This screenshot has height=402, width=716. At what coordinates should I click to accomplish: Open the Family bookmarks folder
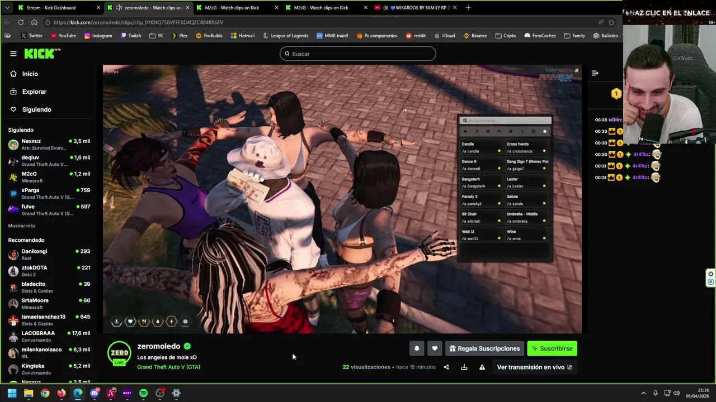click(x=574, y=36)
